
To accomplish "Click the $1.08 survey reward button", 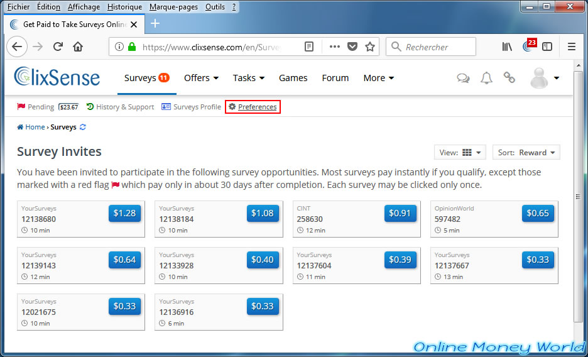I will pyautogui.click(x=263, y=213).
